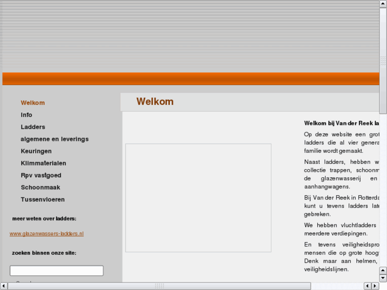Click the second up arrow near the bottom of vertical scrollbar
This screenshot has width=387, height=290.
coord(383,270)
